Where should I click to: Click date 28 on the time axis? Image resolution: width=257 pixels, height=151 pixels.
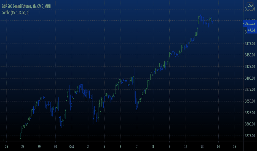(23, 147)
